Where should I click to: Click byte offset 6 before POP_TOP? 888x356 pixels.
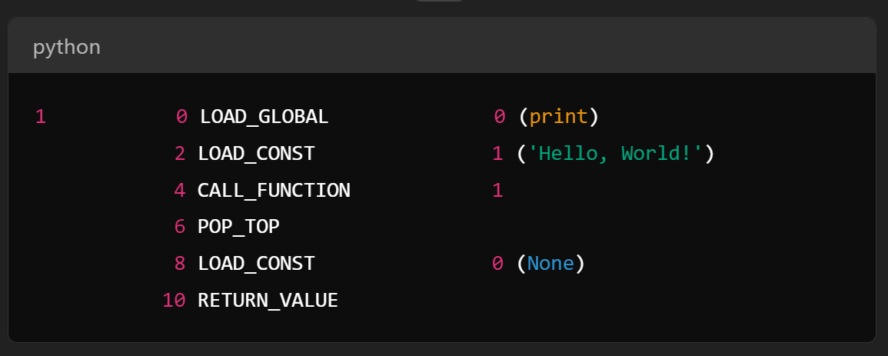click(x=180, y=227)
